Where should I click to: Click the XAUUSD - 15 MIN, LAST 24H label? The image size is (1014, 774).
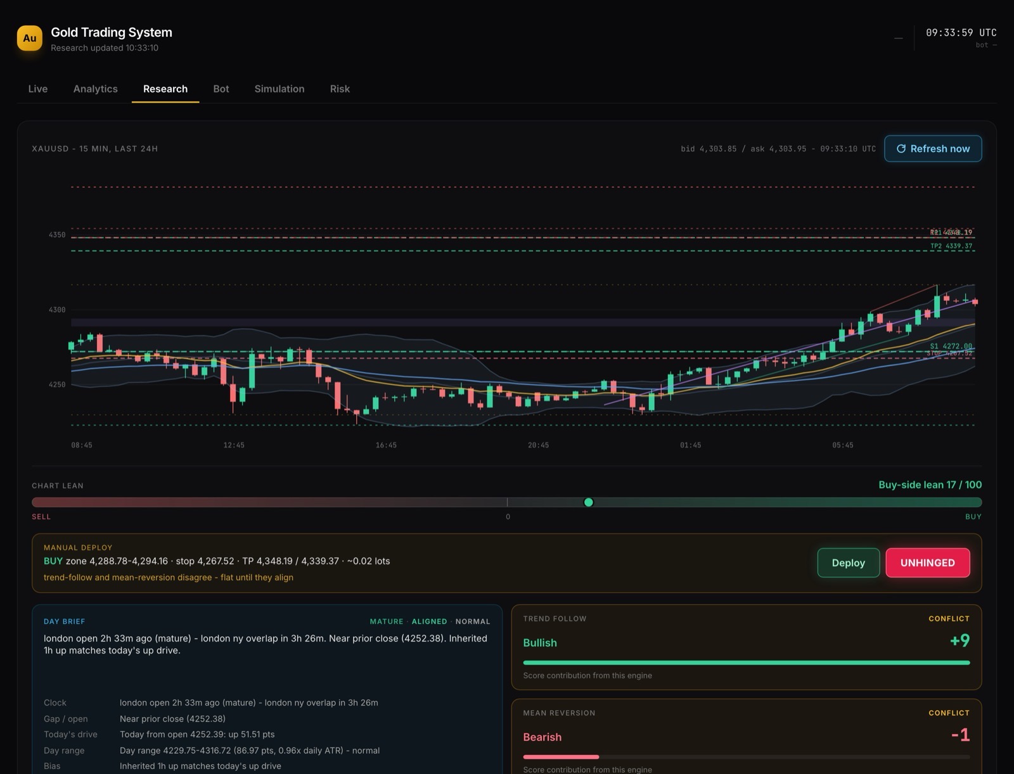tap(95, 149)
